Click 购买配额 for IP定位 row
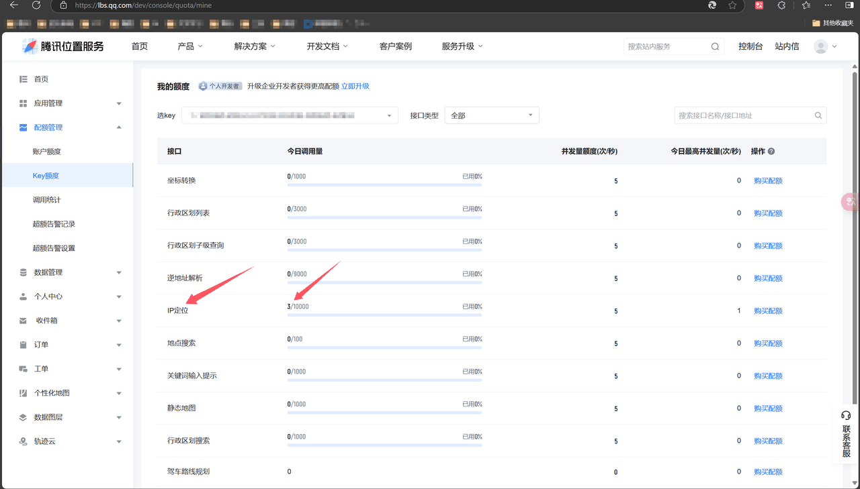This screenshot has width=860, height=489. (768, 311)
